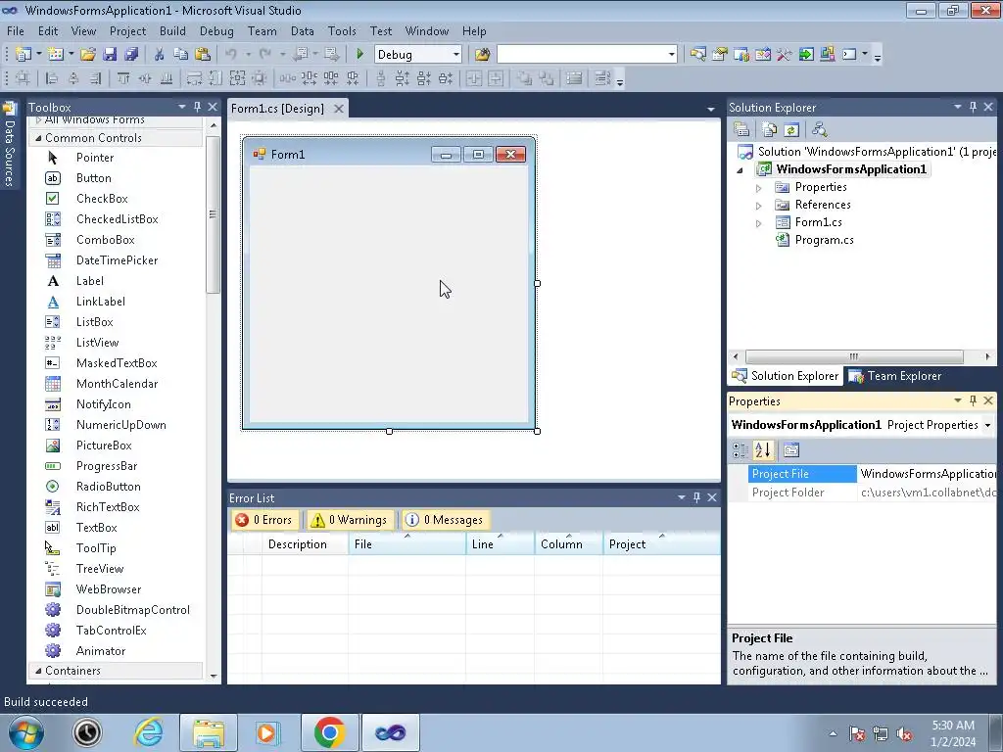
Task: Expand the Properties node in Solution Explorer
Action: click(759, 188)
